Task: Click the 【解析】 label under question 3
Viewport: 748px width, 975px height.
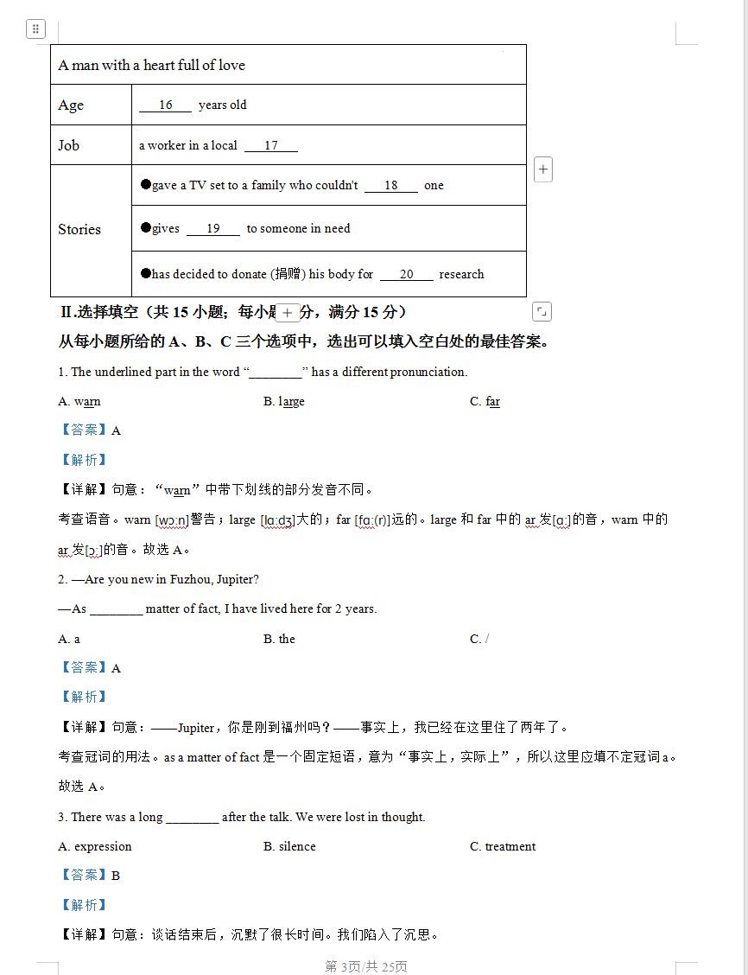Action: point(83,905)
